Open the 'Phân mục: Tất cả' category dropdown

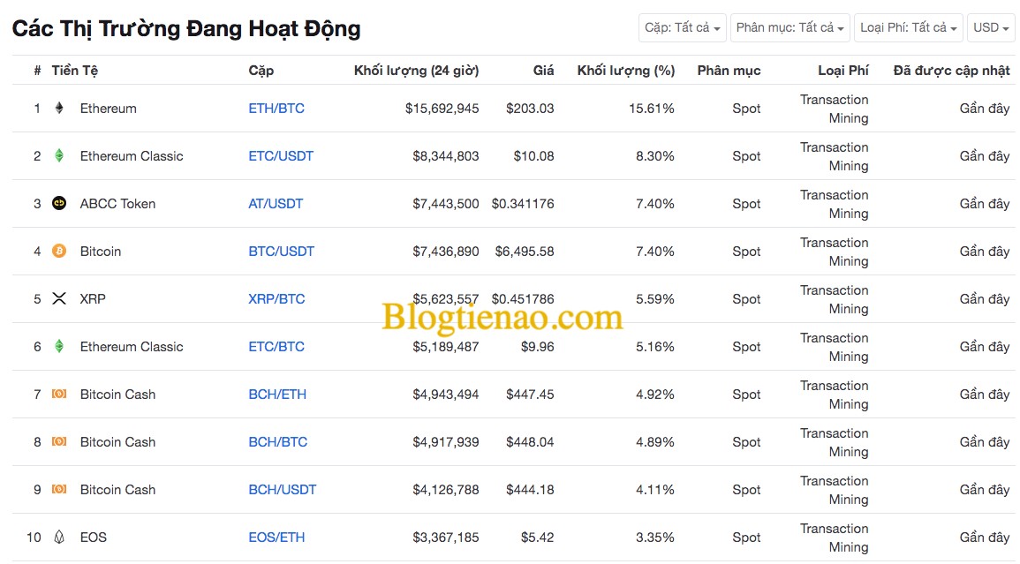click(790, 28)
